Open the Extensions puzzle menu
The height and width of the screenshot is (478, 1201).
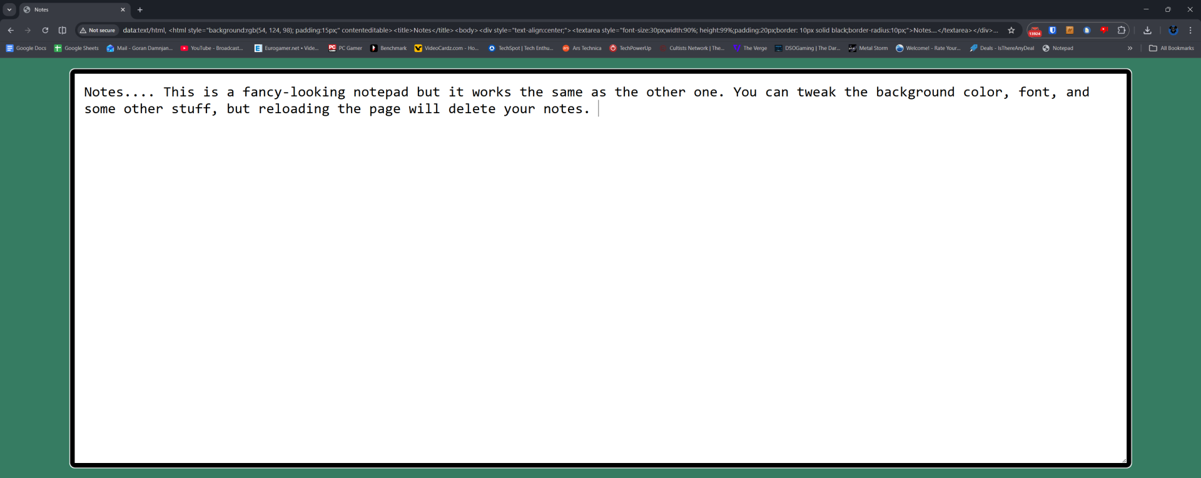(x=1122, y=30)
